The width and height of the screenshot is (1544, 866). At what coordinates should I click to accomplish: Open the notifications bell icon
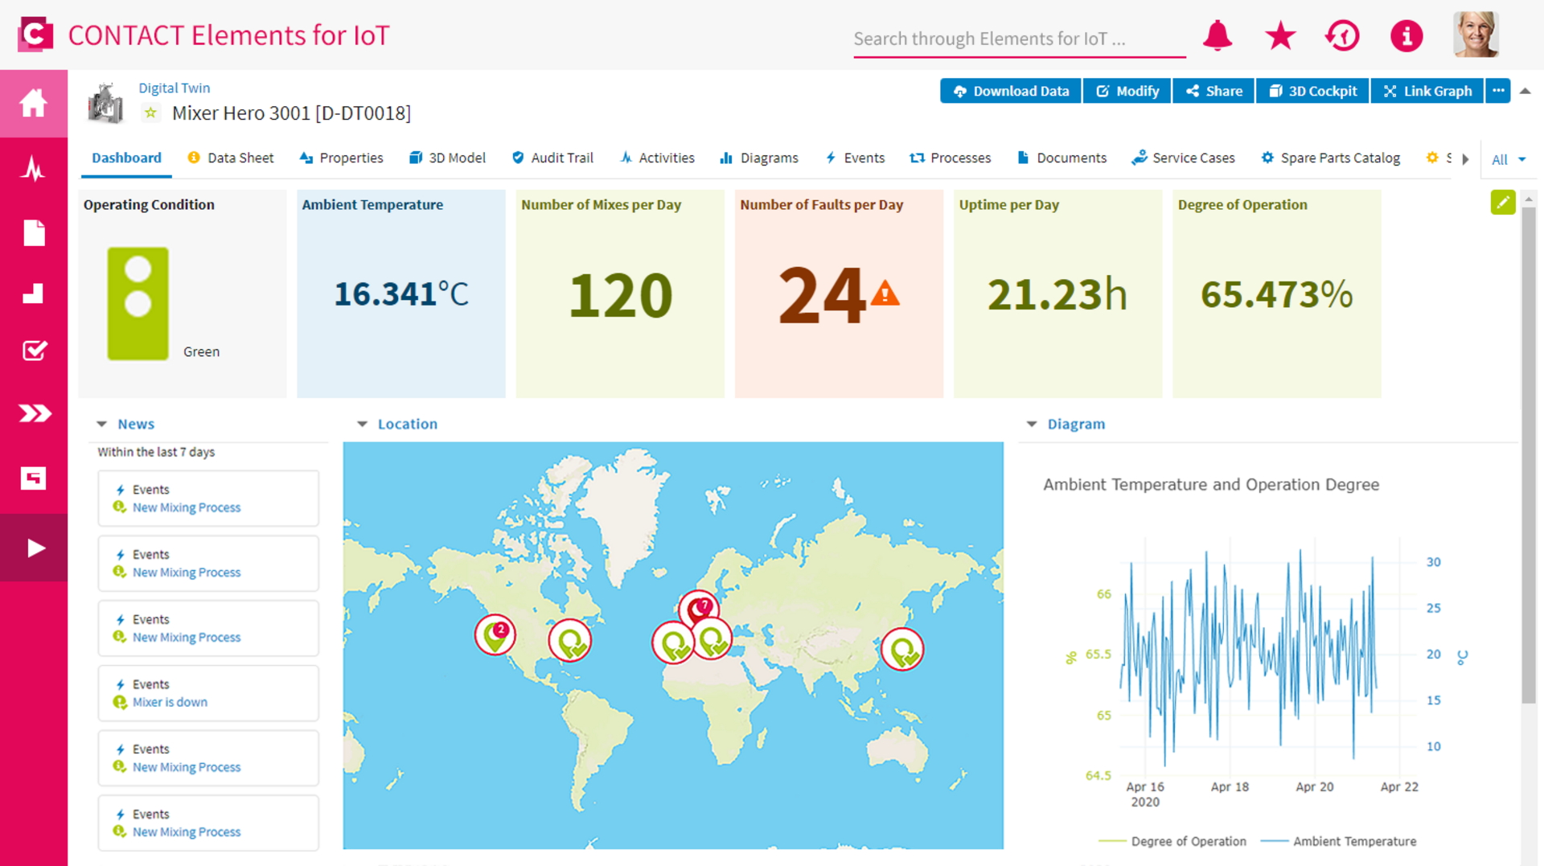pos(1218,36)
